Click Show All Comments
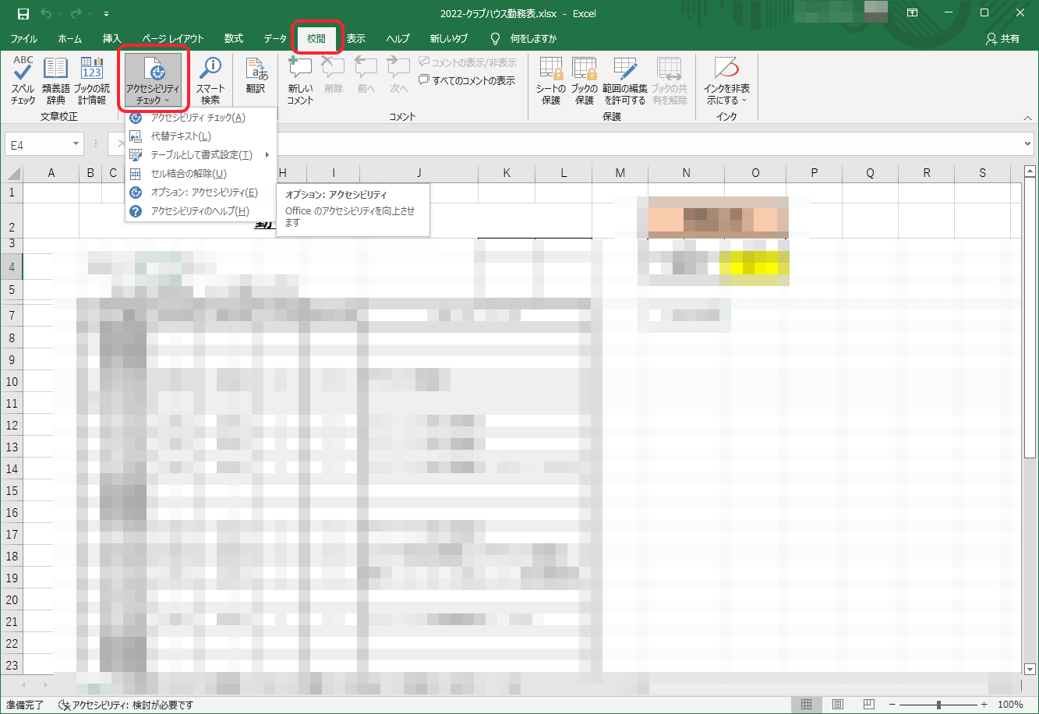This screenshot has width=1039, height=714. click(x=468, y=80)
